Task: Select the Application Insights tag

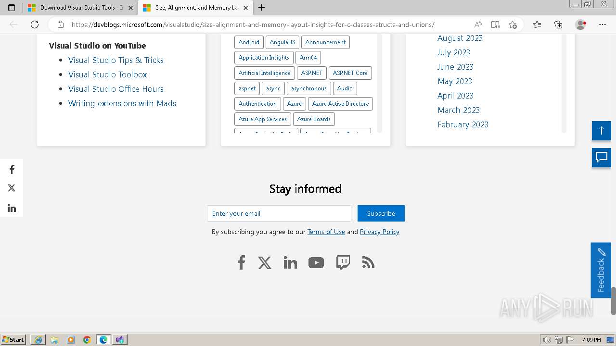Action: coord(264,58)
